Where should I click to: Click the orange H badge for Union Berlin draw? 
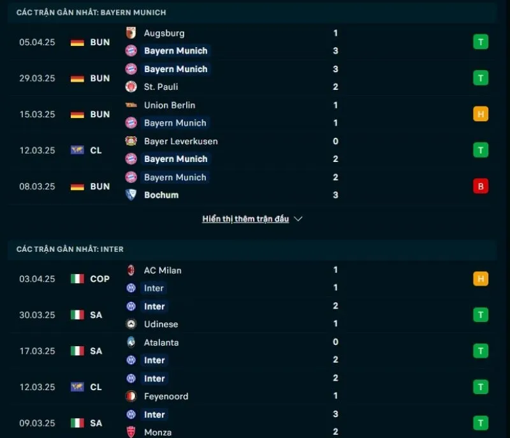[x=480, y=113]
